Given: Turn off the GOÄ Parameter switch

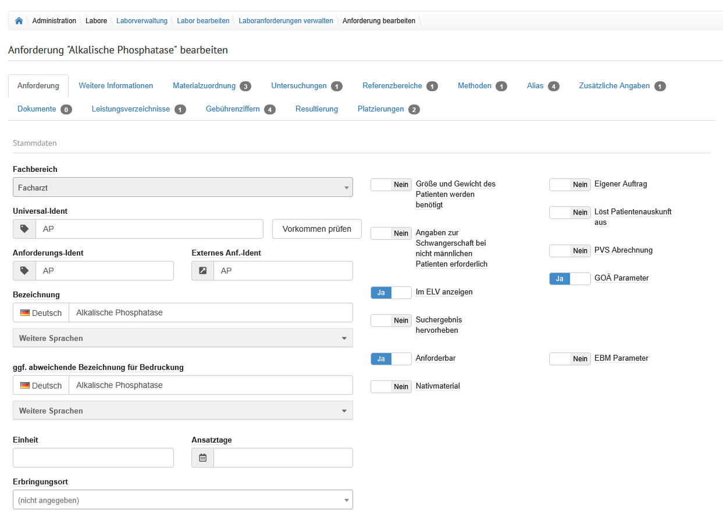Looking at the screenshot, I should click(x=569, y=279).
